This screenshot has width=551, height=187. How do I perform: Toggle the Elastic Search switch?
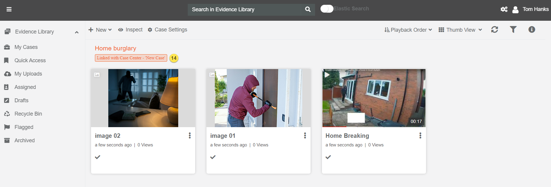(x=327, y=9)
